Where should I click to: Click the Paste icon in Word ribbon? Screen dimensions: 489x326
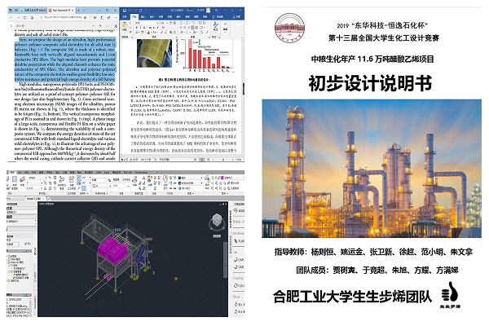[125, 25]
